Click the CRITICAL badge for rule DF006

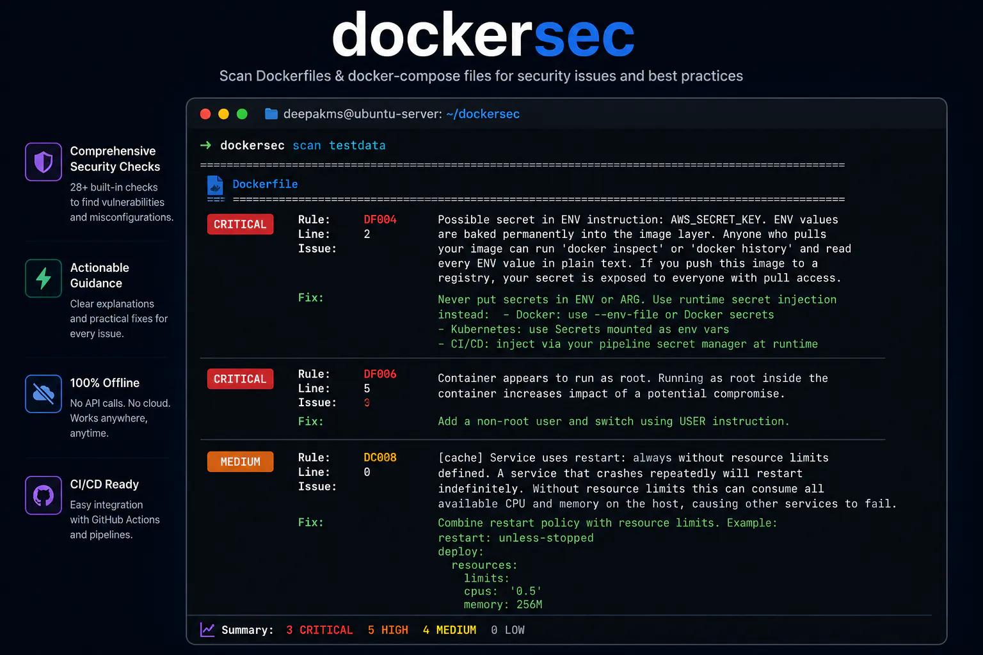[240, 379]
